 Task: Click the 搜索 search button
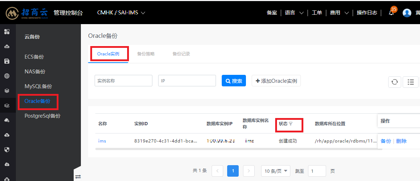point(234,81)
